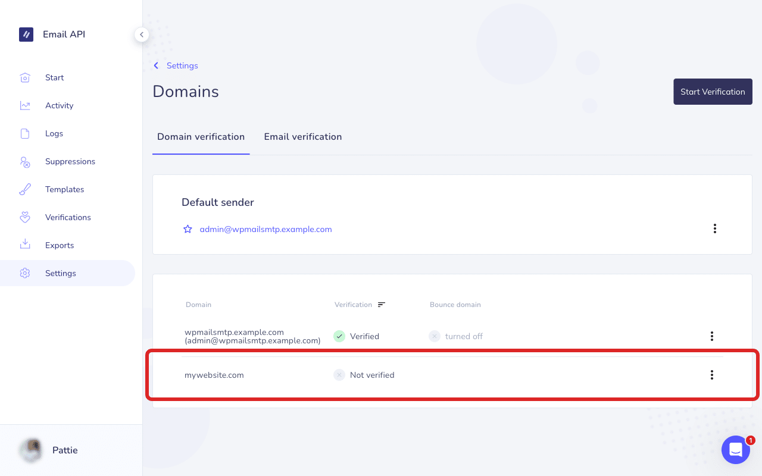Screen dimensions: 762x476
Task: Click the Activity chart icon
Action: 25,105
